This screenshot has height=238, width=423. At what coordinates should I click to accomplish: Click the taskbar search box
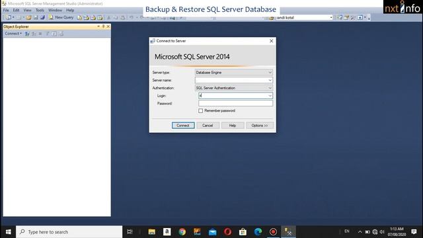pos(69,232)
